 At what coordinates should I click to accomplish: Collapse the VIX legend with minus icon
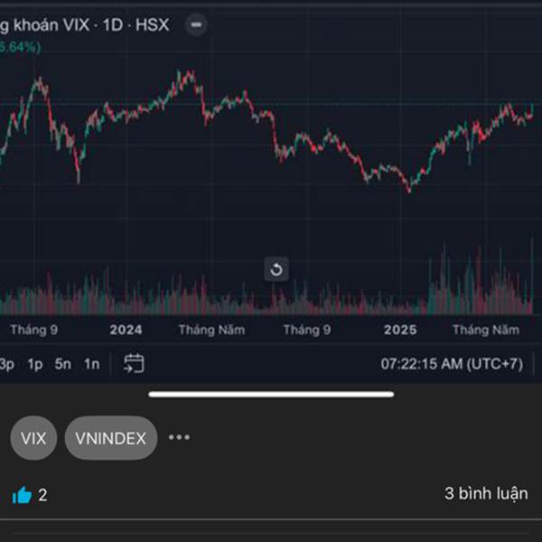(196, 25)
